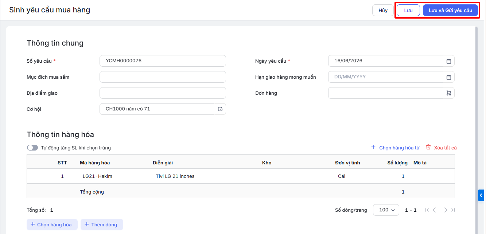The width and height of the screenshot is (486, 234).
Task: Click Xóa tất cả link
Action: (445, 148)
